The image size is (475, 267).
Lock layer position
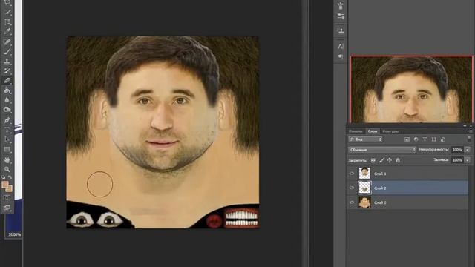click(390, 160)
